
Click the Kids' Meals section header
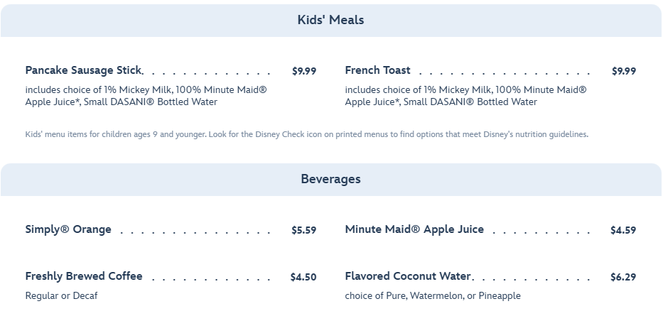tap(330, 20)
